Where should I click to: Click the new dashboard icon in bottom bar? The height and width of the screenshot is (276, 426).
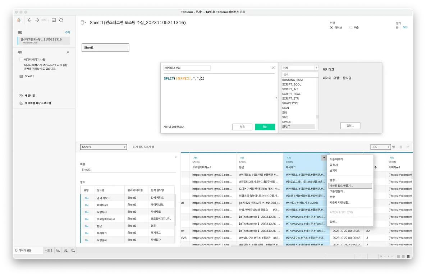(x=66, y=250)
